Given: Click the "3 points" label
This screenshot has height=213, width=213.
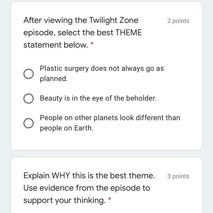Looking at the screenshot, I should 178,176.
